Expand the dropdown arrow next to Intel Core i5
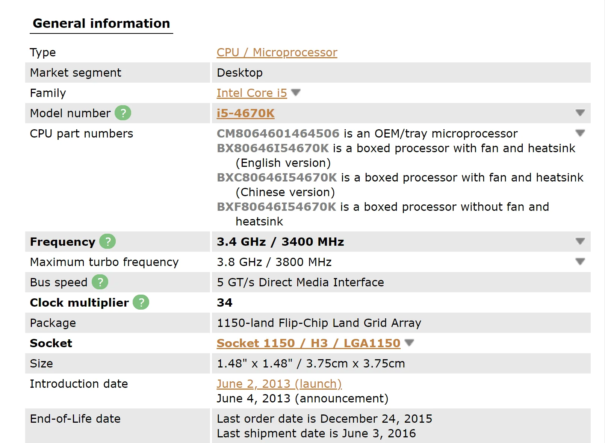The height and width of the screenshot is (443, 605). tap(296, 92)
